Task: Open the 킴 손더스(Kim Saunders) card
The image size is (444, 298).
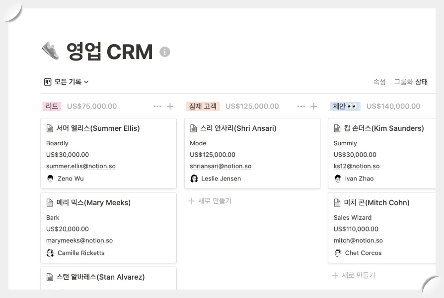Action: [x=382, y=153]
